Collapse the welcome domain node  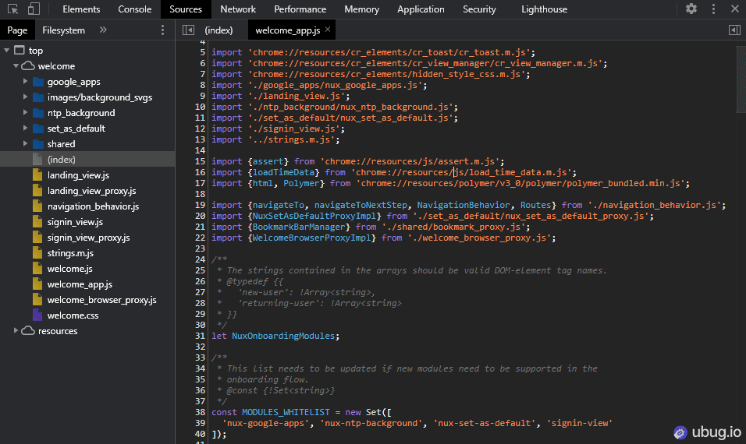(16, 66)
